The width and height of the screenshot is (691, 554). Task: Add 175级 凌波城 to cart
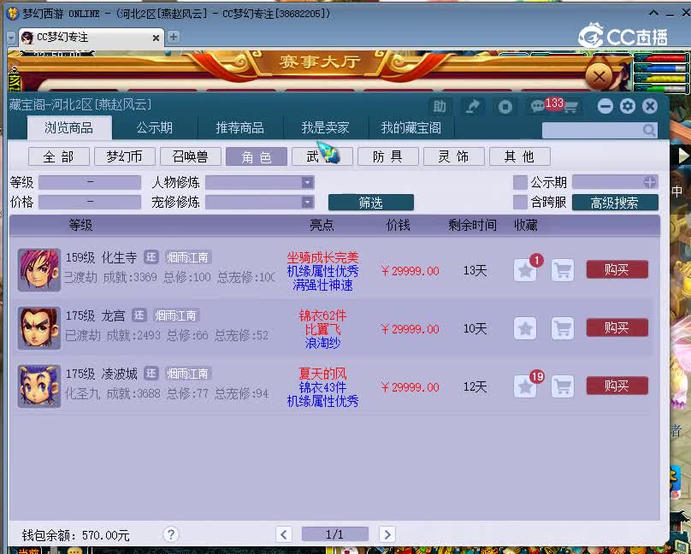pyautogui.click(x=563, y=386)
